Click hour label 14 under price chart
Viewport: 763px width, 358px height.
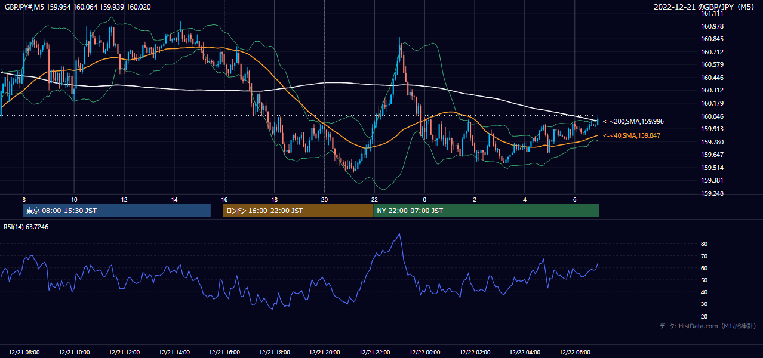pos(174,199)
